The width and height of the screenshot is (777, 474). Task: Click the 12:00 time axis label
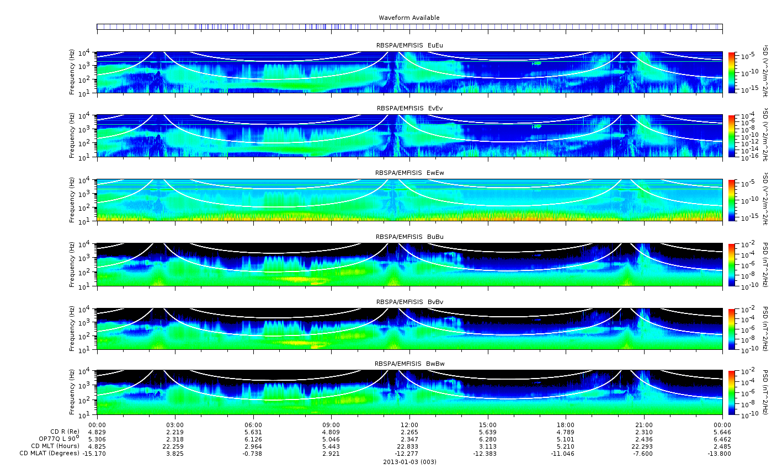click(409, 424)
